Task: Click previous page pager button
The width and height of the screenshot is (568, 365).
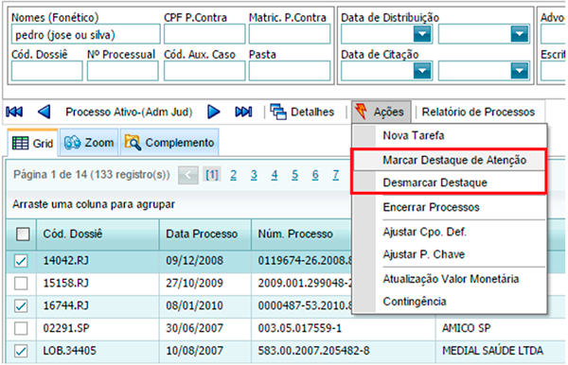Action: [x=188, y=175]
